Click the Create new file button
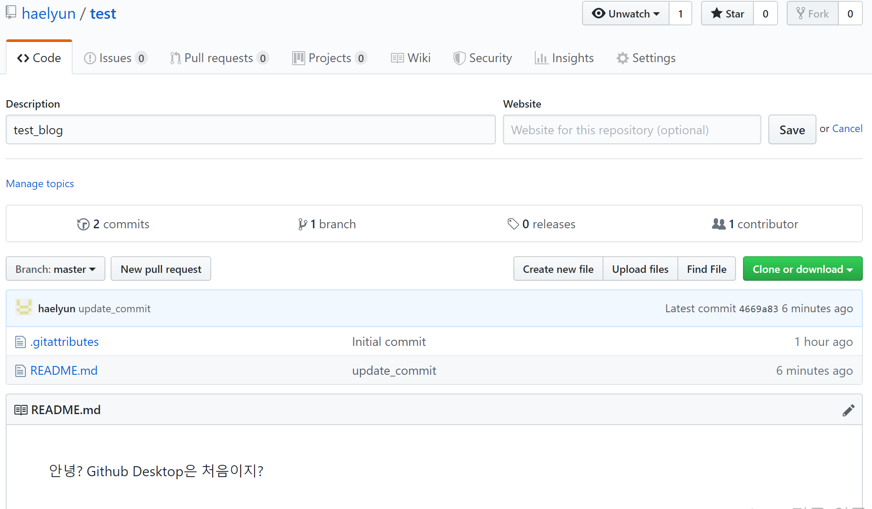 (x=558, y=269)
